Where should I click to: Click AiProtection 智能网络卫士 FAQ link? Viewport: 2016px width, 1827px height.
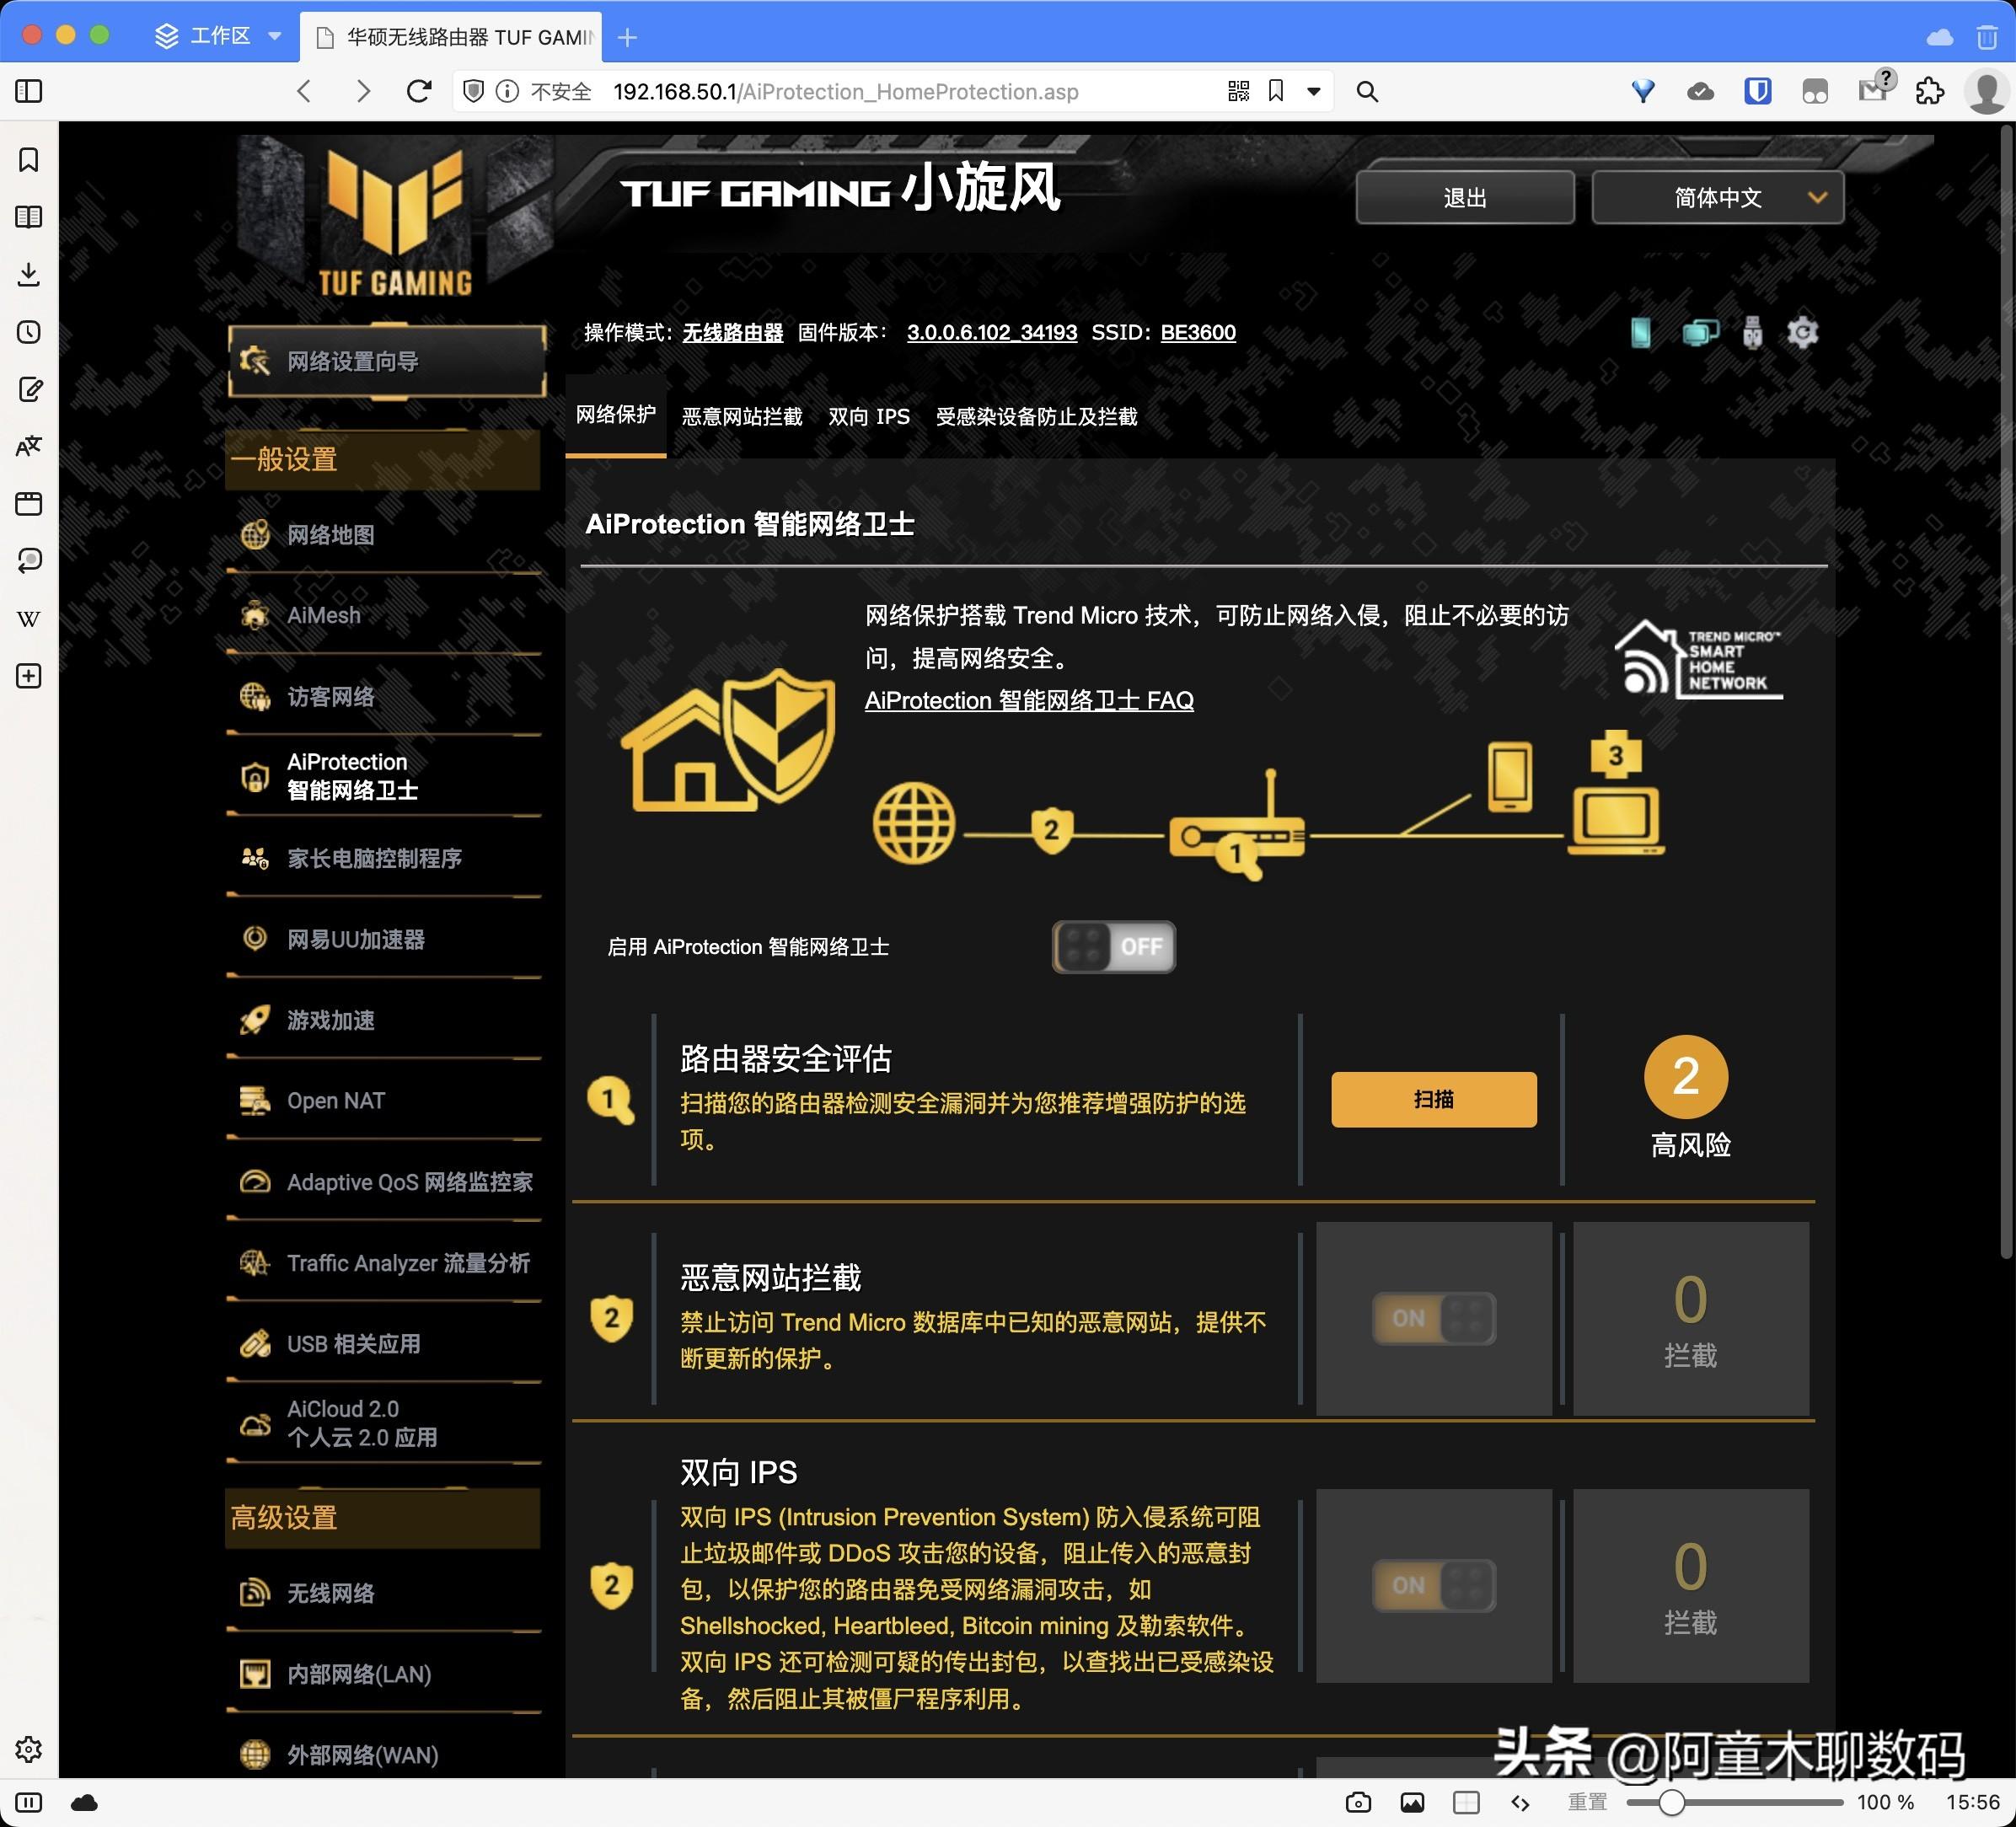pos(1029,701)
